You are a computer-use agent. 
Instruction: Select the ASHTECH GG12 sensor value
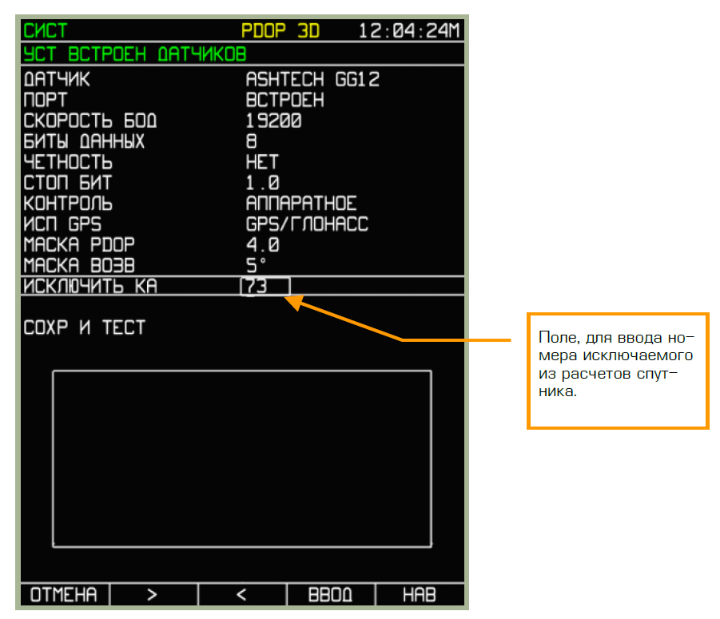[312, 80]
